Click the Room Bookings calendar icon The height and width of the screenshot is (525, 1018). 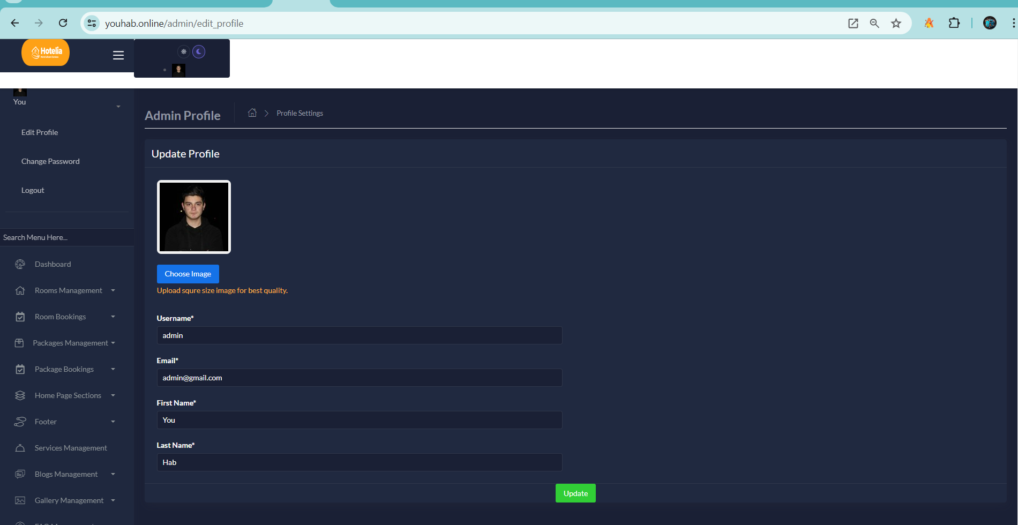pos(20,317)
